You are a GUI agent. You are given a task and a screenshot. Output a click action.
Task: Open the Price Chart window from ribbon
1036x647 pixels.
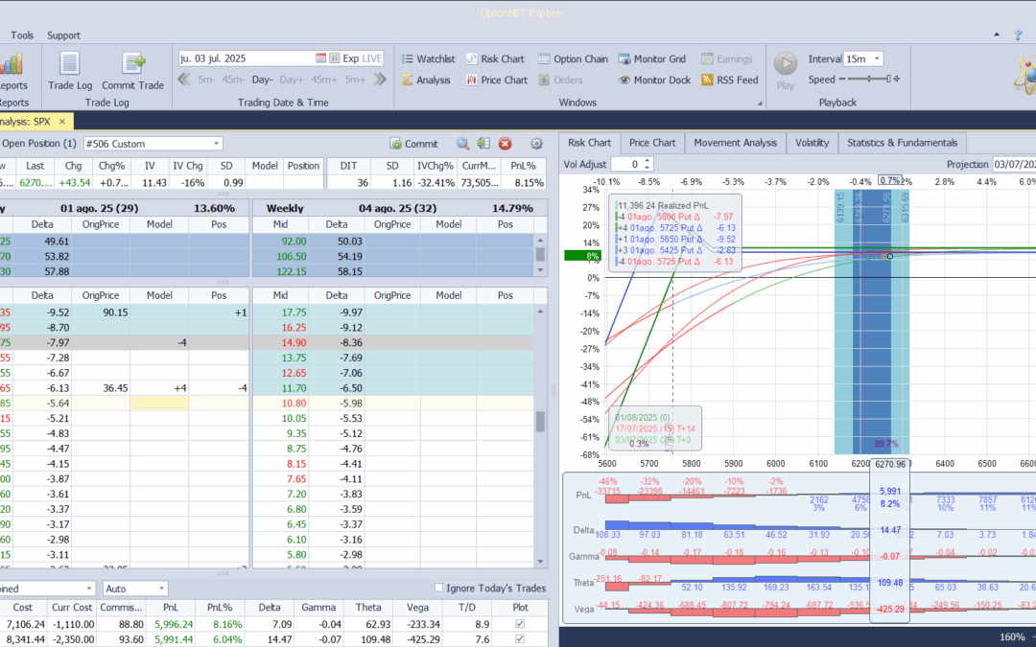pos(496,80)
